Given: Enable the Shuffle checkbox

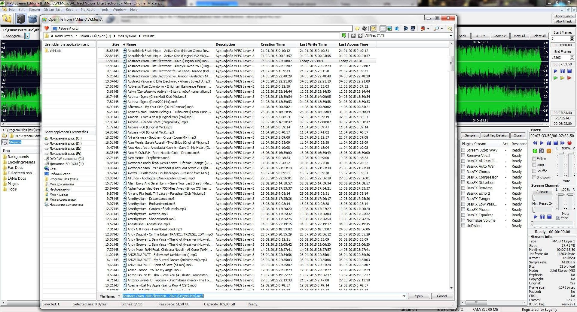Looking at the screenshot, I should tap(534, 171).
